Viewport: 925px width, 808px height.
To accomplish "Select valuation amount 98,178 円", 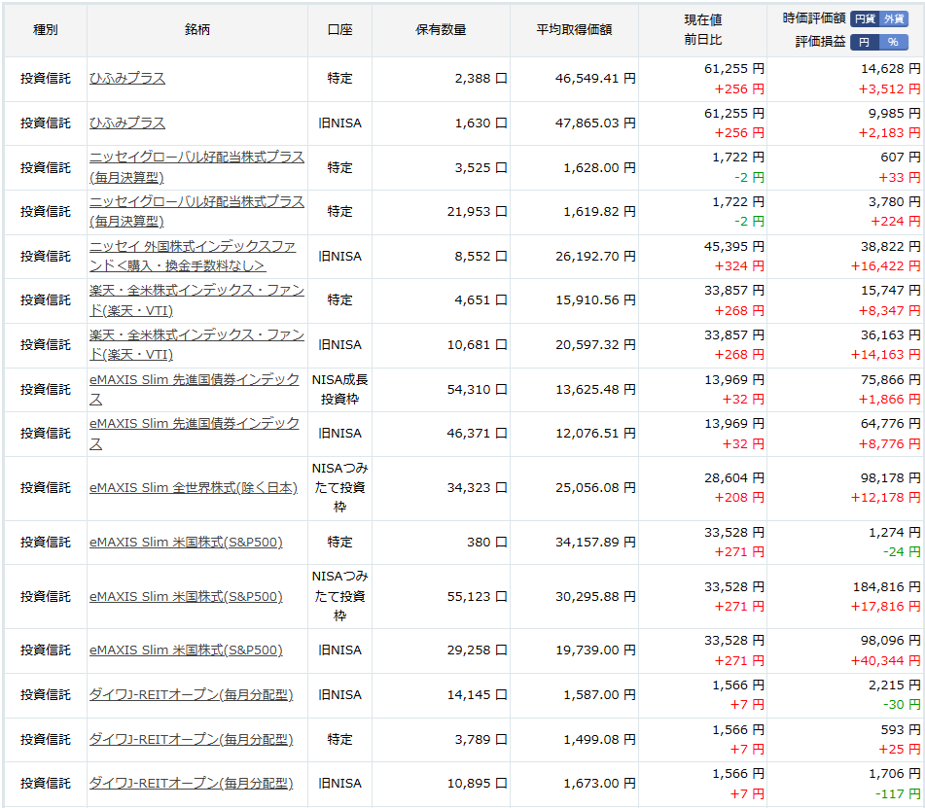I will [890, 478].
